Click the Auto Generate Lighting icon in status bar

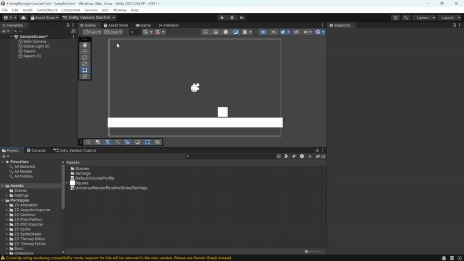[x=452, y=258]
